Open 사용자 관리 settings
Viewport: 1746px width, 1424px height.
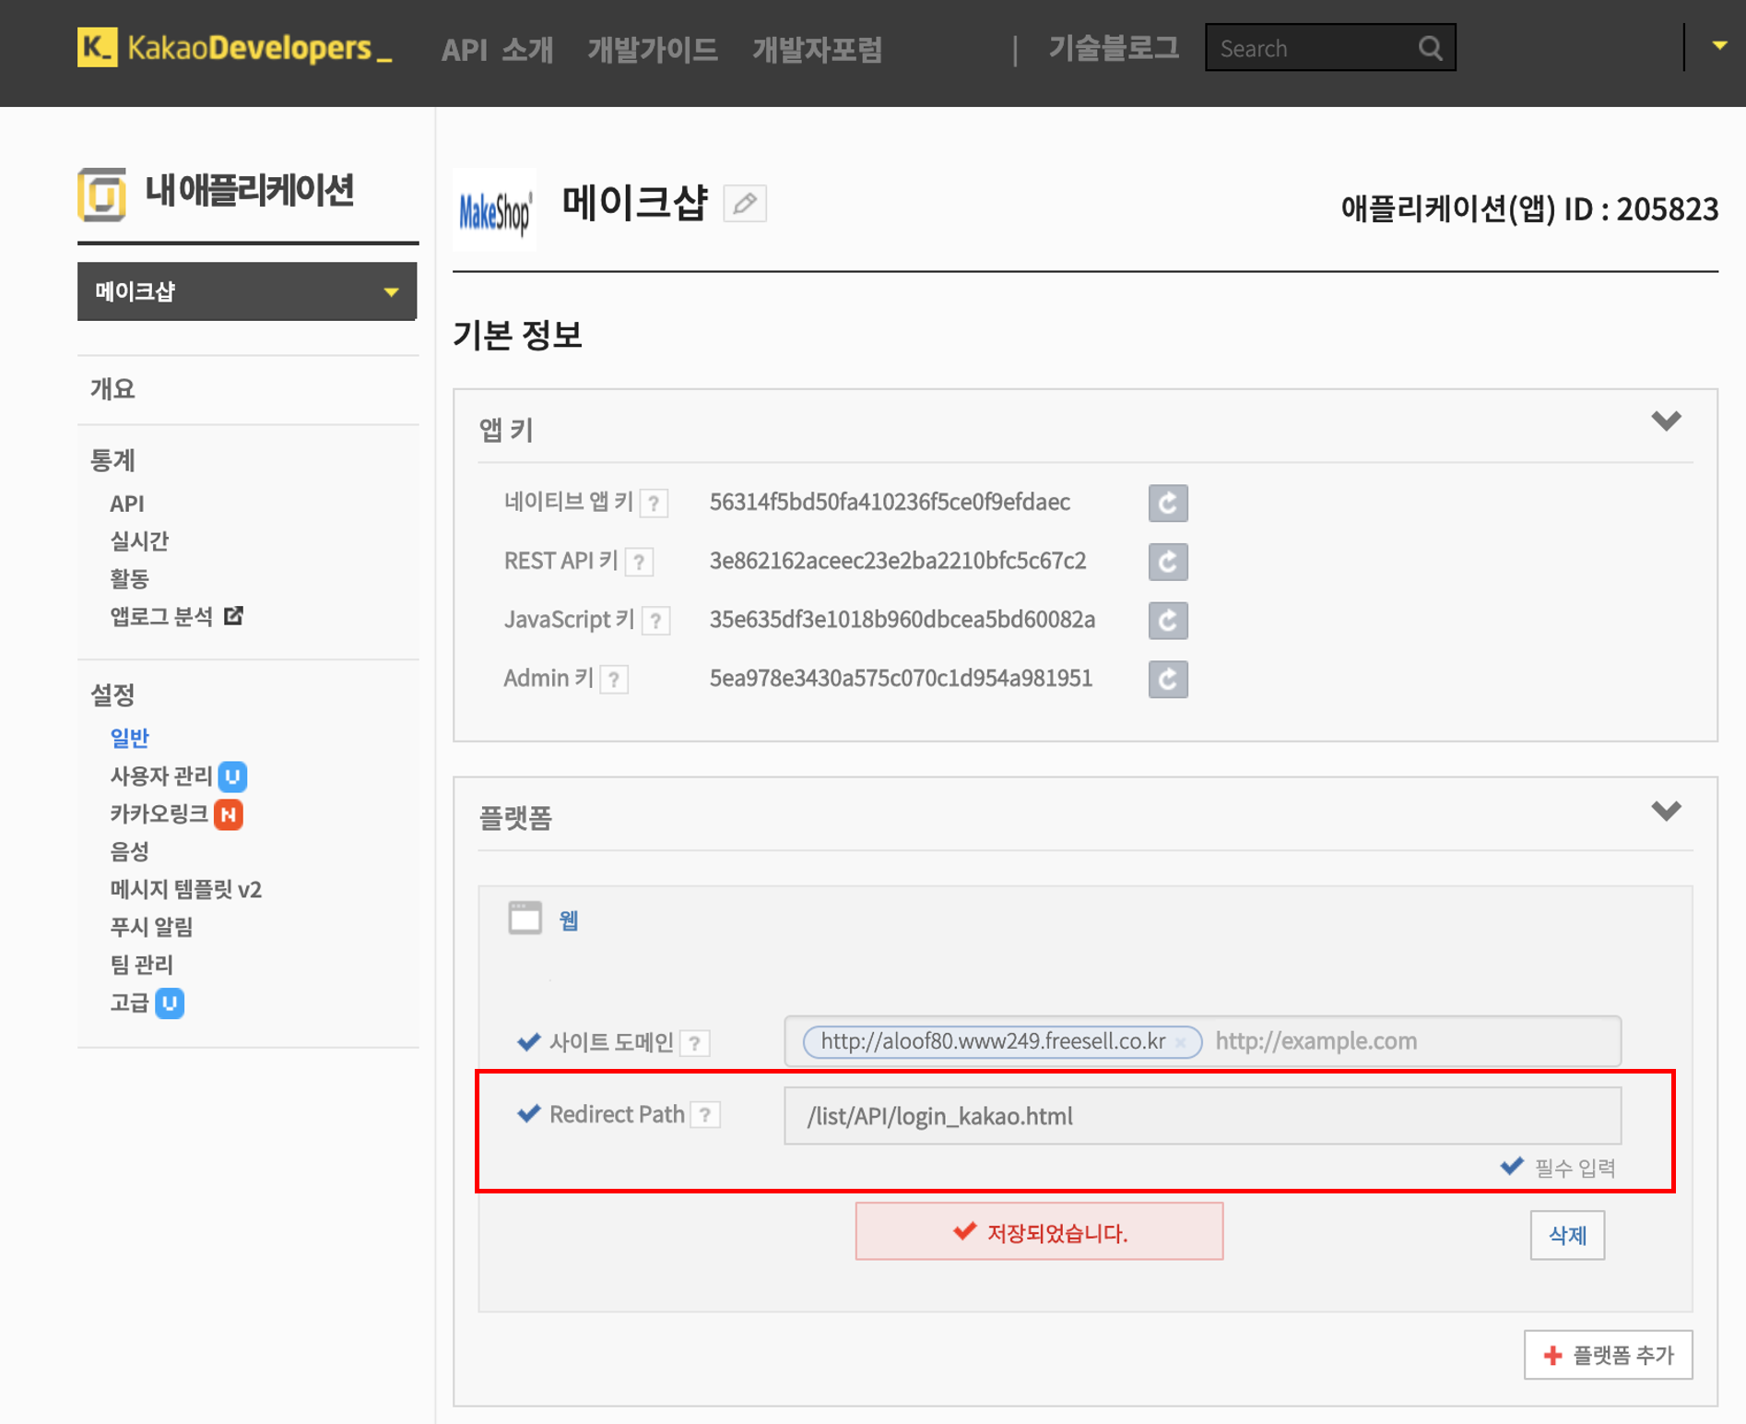coord(161,776)
